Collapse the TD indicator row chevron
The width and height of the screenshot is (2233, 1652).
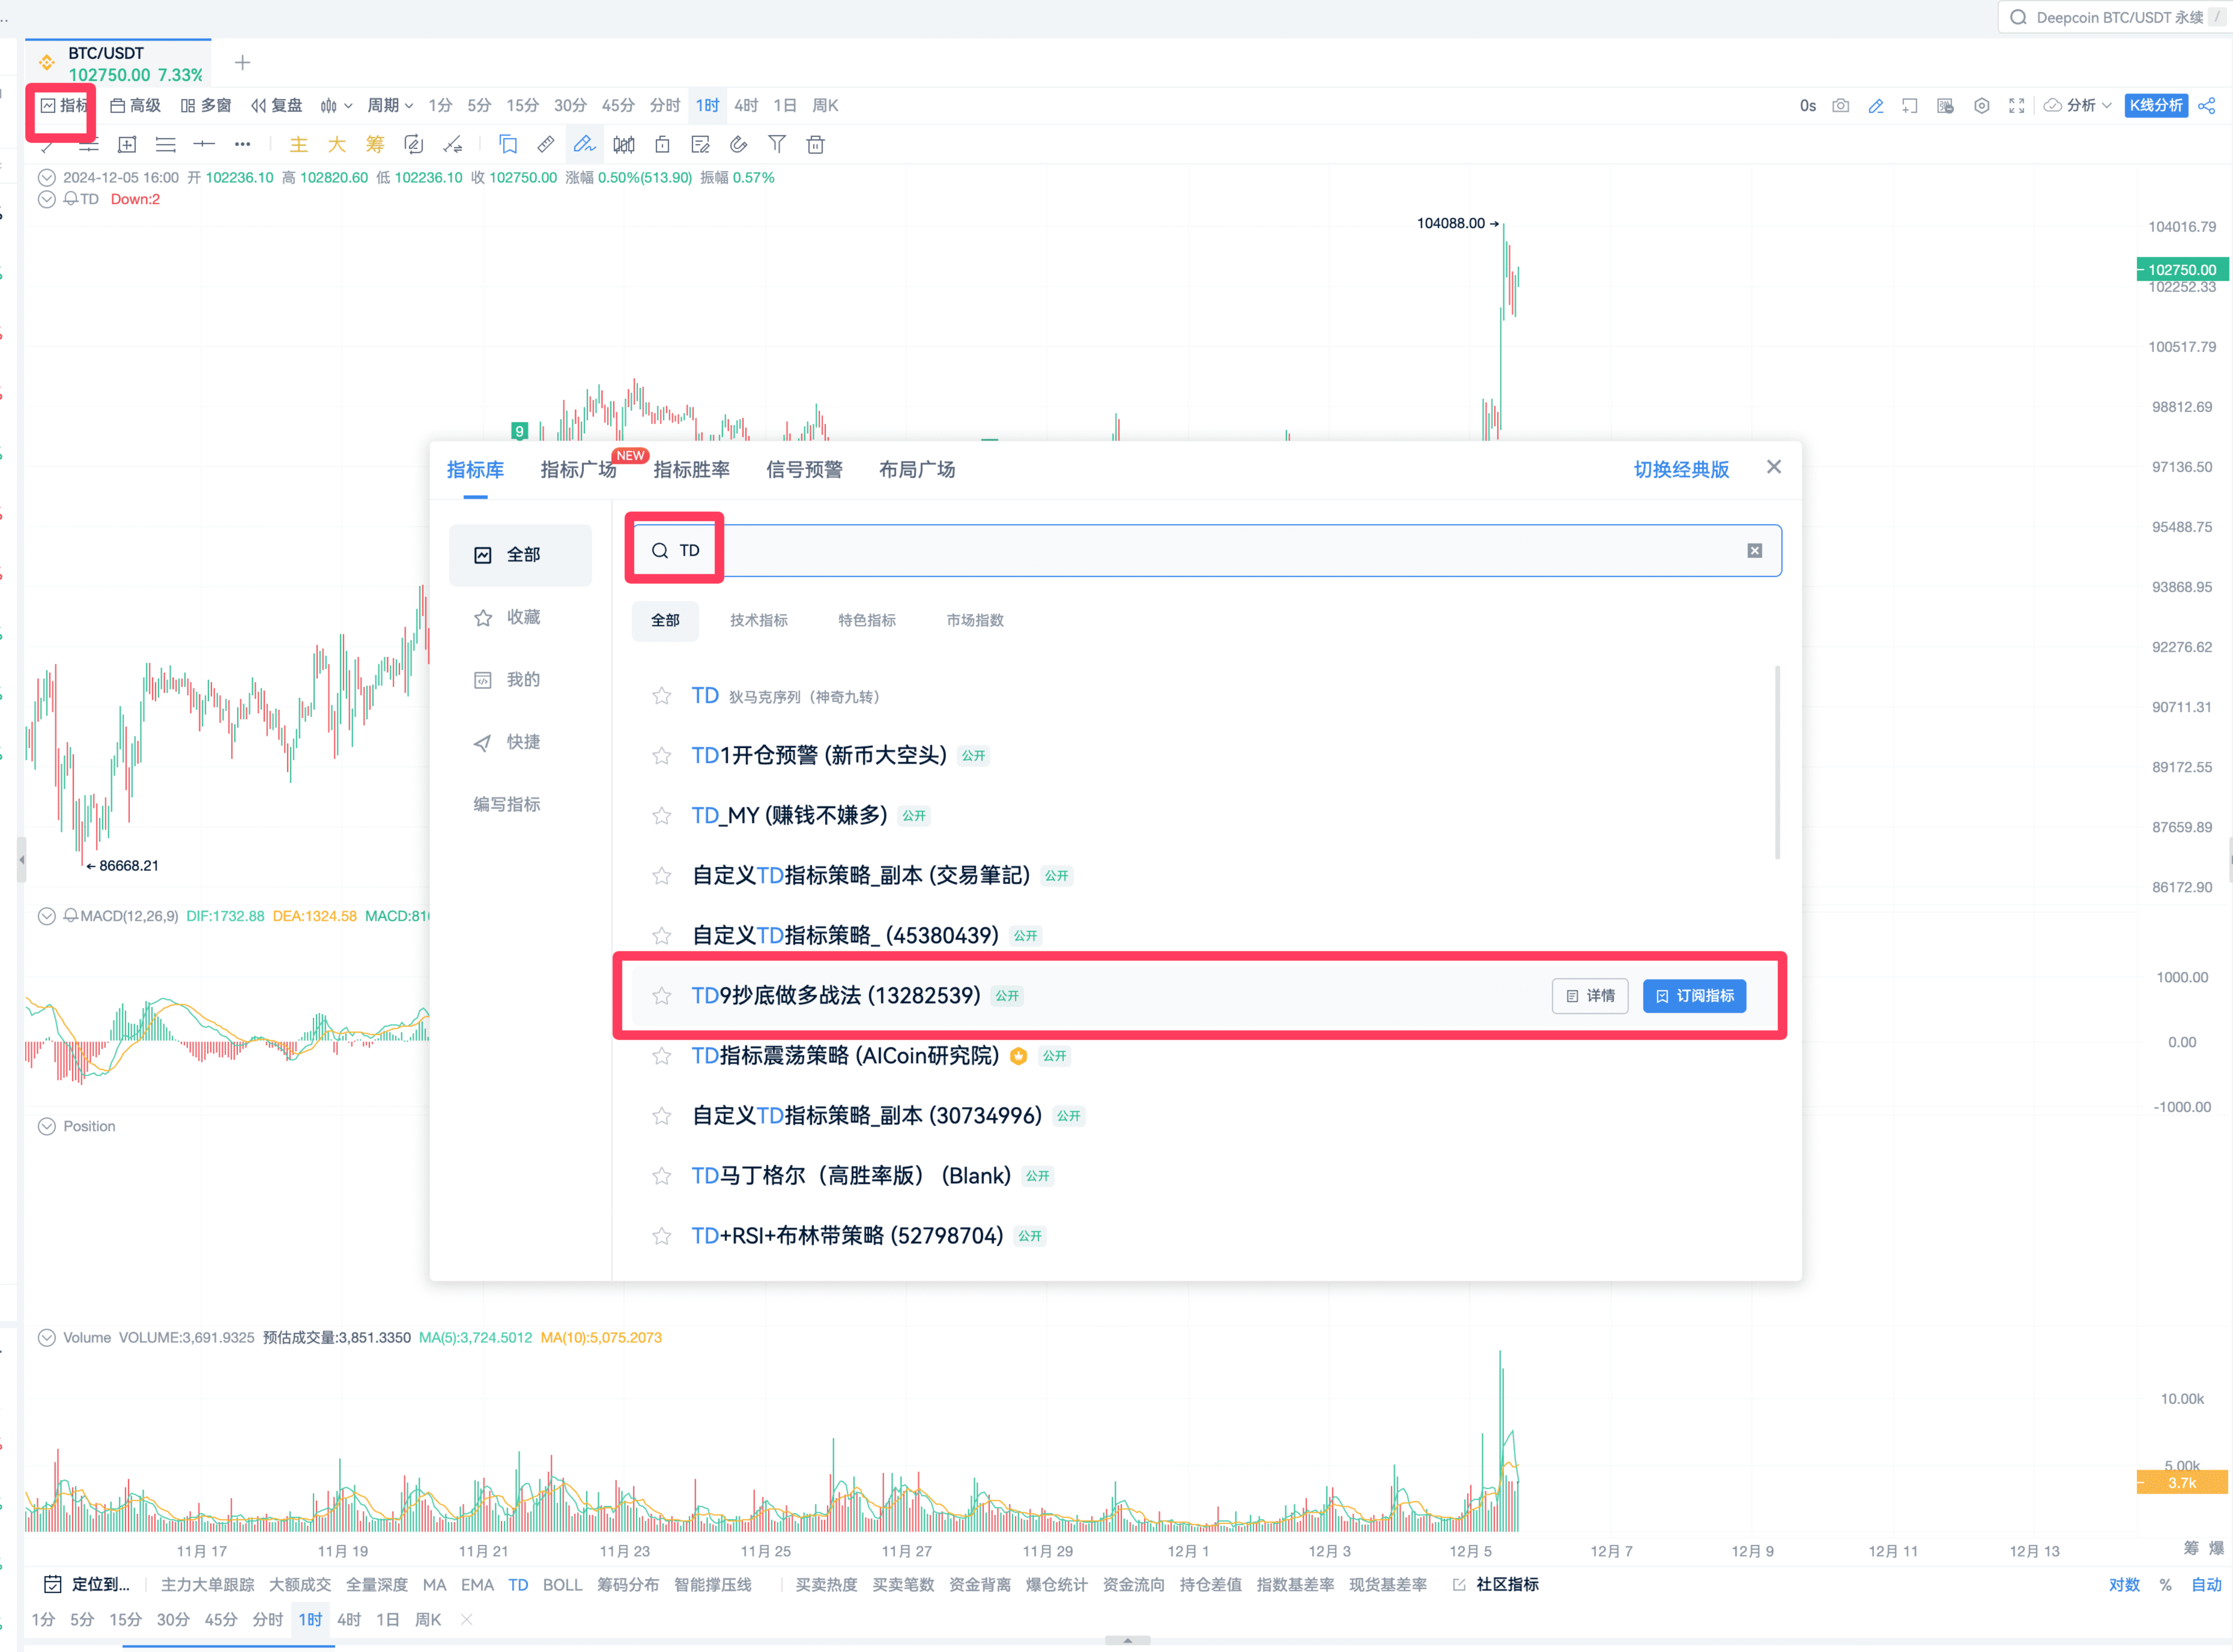(46, 199)
